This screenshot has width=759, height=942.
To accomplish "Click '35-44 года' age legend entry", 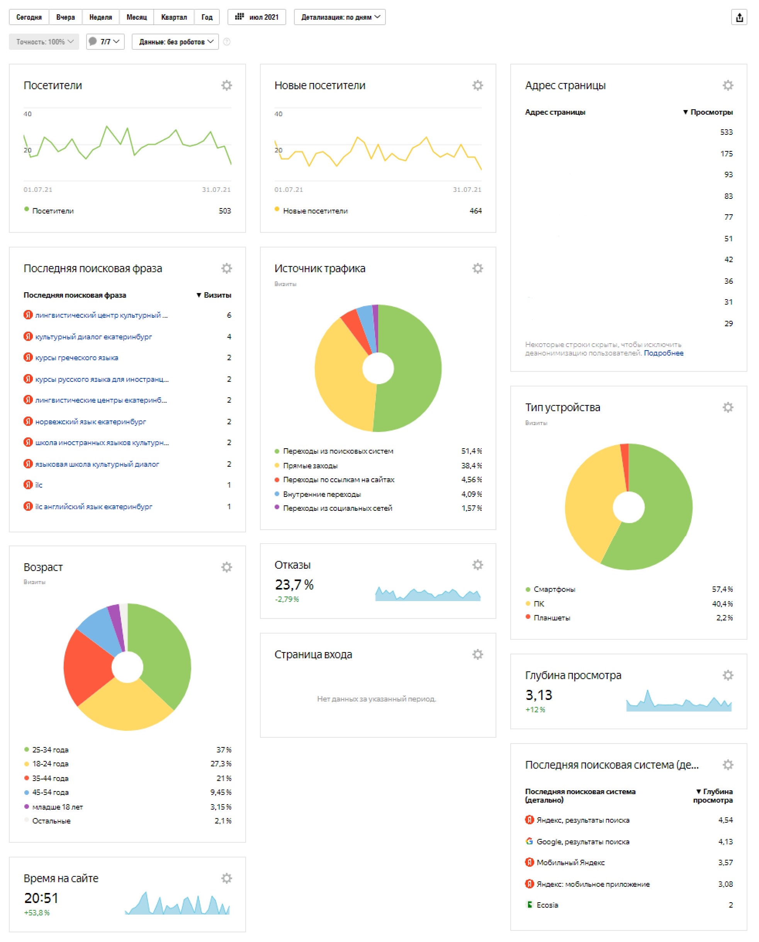I will pyautogui.click(x=50, y=778).
